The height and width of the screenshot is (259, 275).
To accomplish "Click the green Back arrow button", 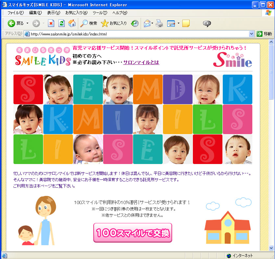I will coord(11,23).
